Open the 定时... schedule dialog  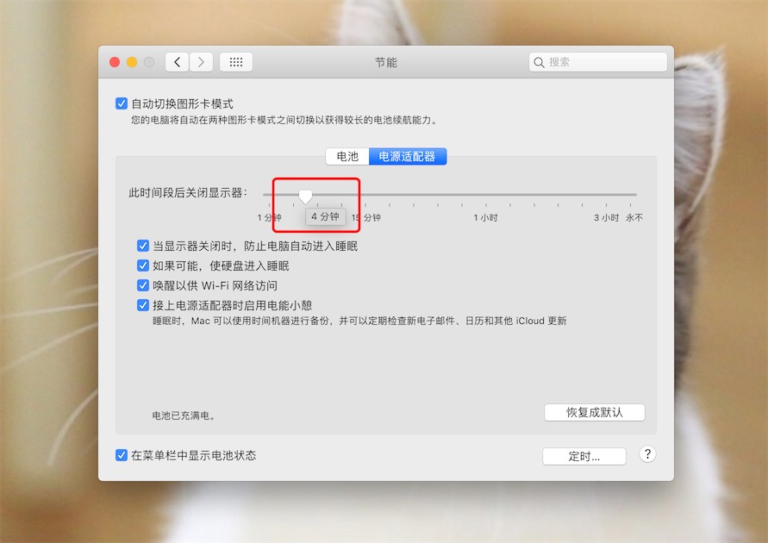[x=584, y=456]
